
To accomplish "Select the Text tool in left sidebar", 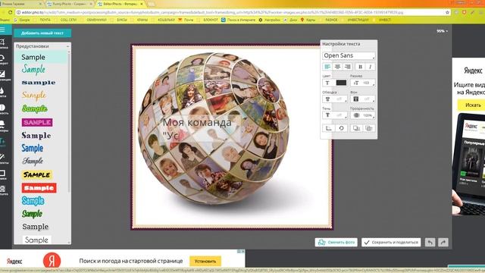I will (x=3, y=142).
